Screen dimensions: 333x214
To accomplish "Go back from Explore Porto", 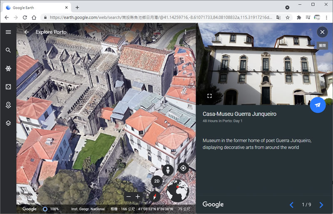I will pyautogui.click(x=27, y=32).
